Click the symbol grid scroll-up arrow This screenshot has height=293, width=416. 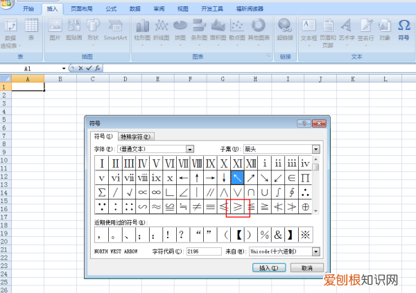[315, 159]
